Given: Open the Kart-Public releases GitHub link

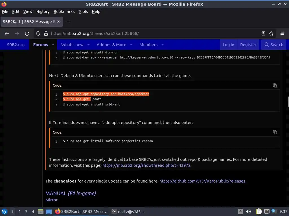Looking at the screenshot, I should [202, 181].
